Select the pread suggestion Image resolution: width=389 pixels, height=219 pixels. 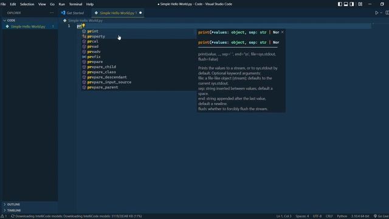click(x=139, y=47)
